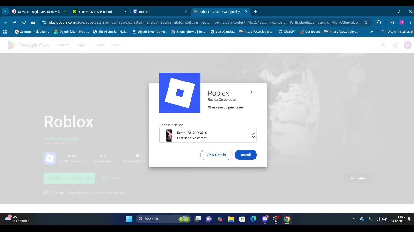Viewport: 414px width, 232px height.
Task: Click the address bar URL
Action: pyautogui.click(x=204, y=22)
